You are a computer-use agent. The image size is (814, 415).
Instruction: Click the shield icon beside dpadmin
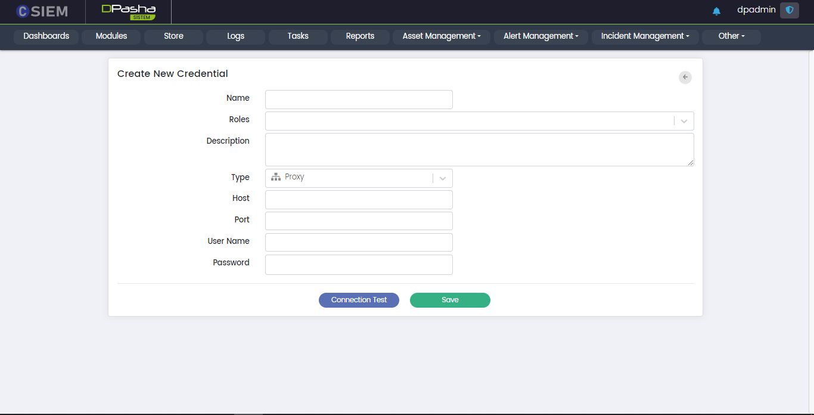(x=789, y=10)
